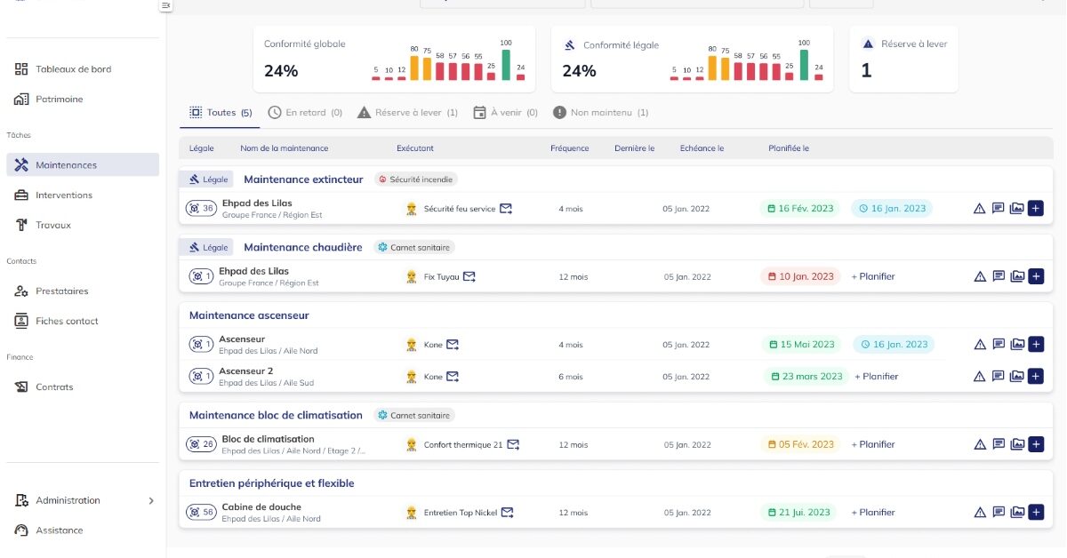
Task: Open comments on the Maintenance extincteur row
Action: [x=998, y=208]
